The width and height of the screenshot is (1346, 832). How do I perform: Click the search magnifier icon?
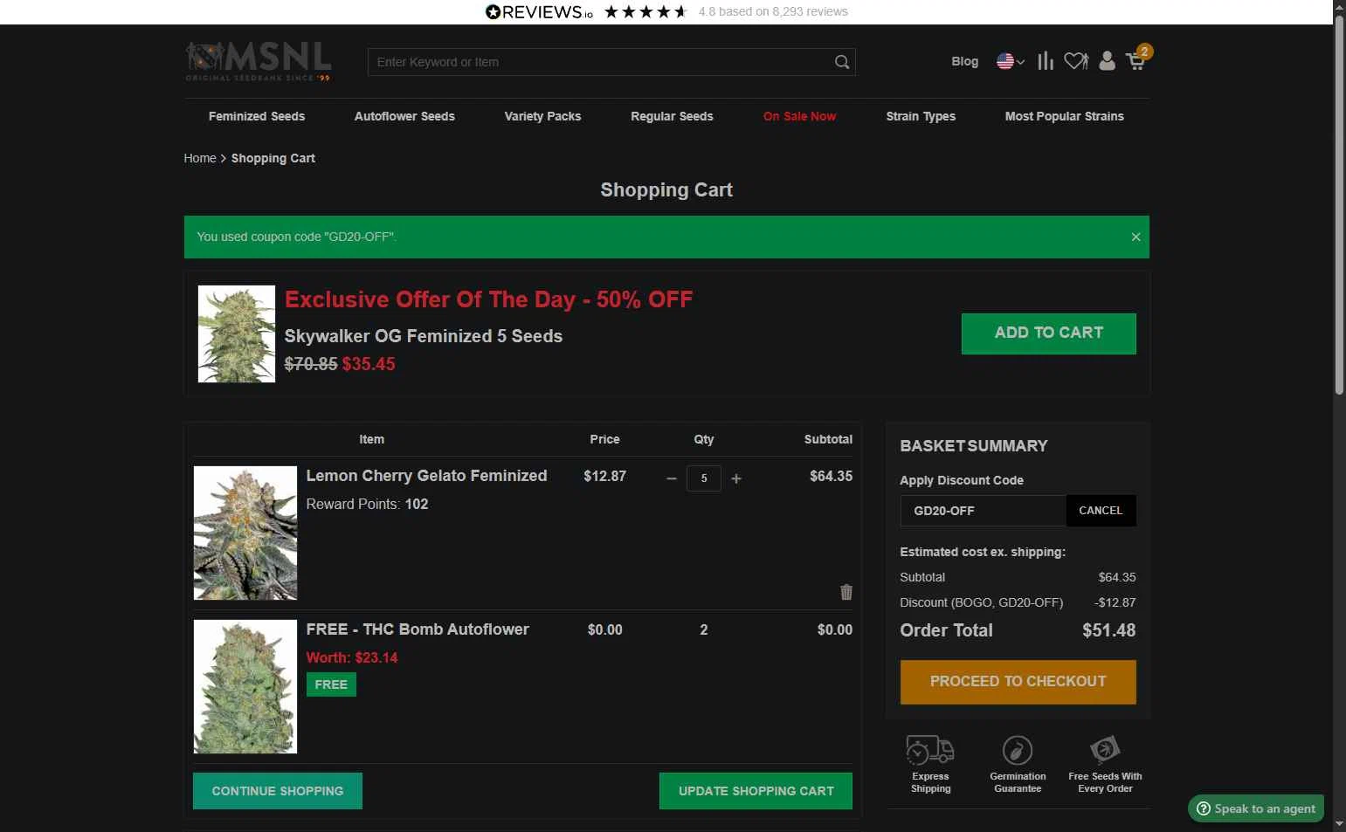tap(841, 62)
